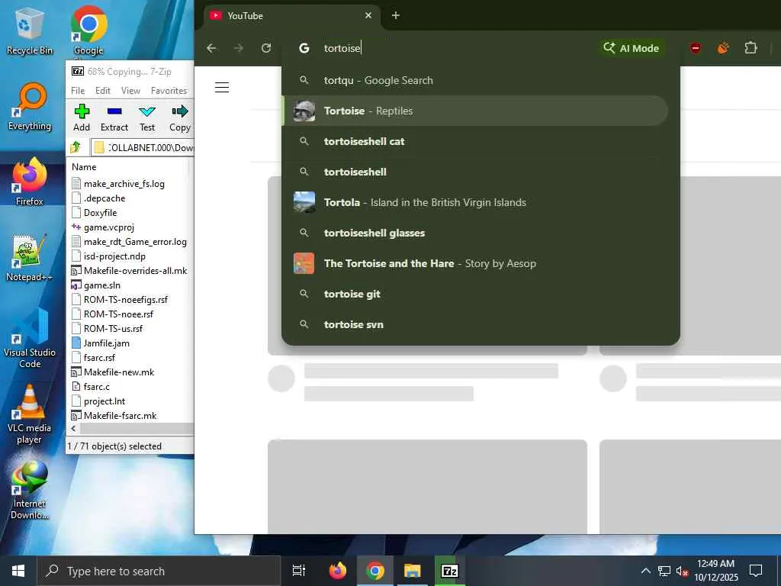Click left arrow of 7-Zip horizontal scrollbar

[73, 428]
